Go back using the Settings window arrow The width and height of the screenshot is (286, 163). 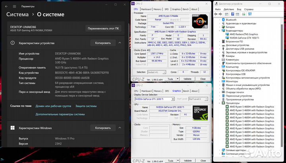pos(6,6)
